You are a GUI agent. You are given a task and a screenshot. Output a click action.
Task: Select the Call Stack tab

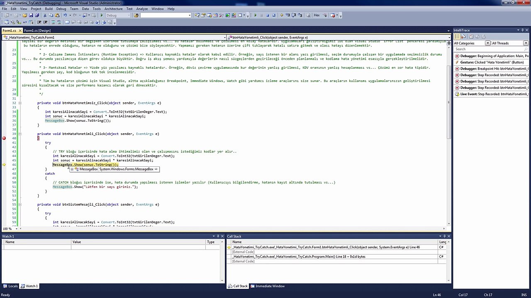(x=238, y=286)
